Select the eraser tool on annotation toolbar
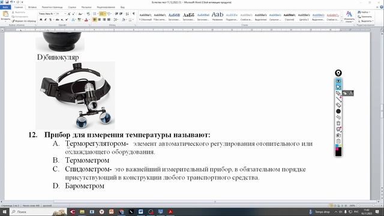This screenshot has height=216, width=384. click(x=338, y=105)
